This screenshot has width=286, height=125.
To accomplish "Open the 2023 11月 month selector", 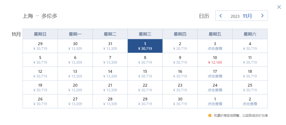I will pyautogui.click(x=241, y=16).
